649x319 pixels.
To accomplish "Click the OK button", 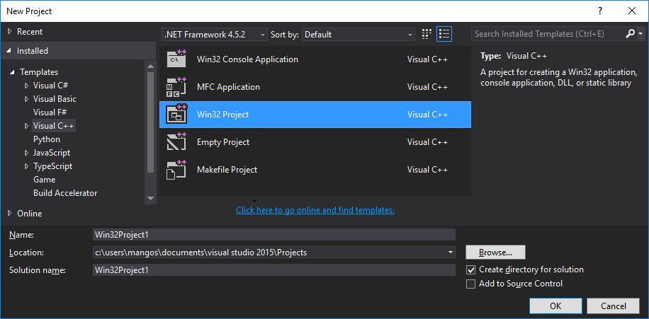I will coord(555,306).
